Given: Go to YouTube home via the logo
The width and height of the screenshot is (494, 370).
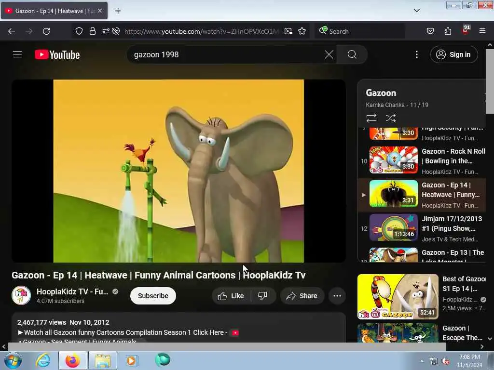Looking at the screenshot, I should coord(57,54).
